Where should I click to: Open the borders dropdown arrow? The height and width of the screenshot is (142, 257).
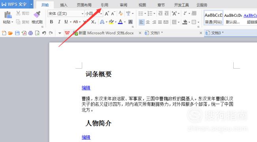198,22
